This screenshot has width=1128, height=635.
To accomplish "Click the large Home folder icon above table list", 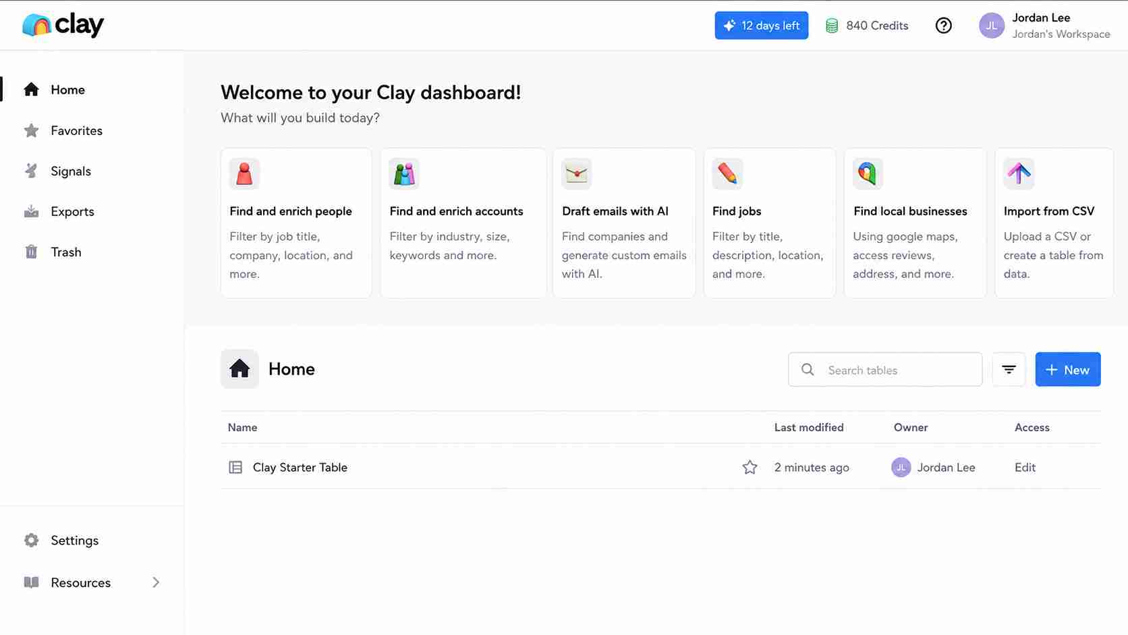I will [x=239, y=369].
